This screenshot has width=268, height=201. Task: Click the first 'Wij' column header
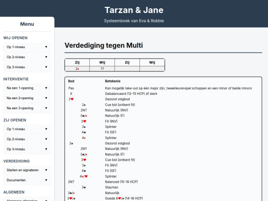(x=102, y=63)
